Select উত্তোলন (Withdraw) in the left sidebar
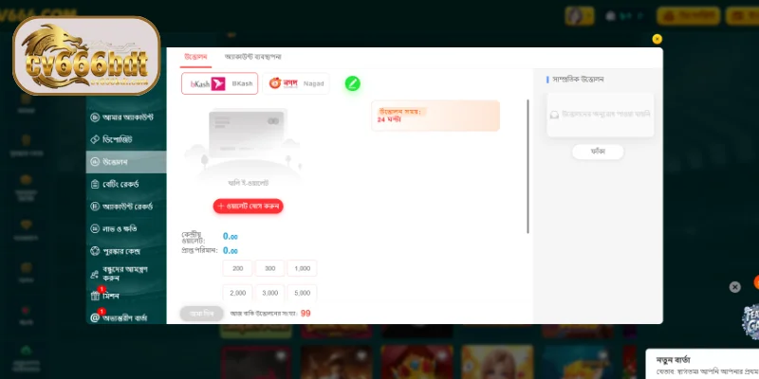759x379 pixels. pos(126,162)
